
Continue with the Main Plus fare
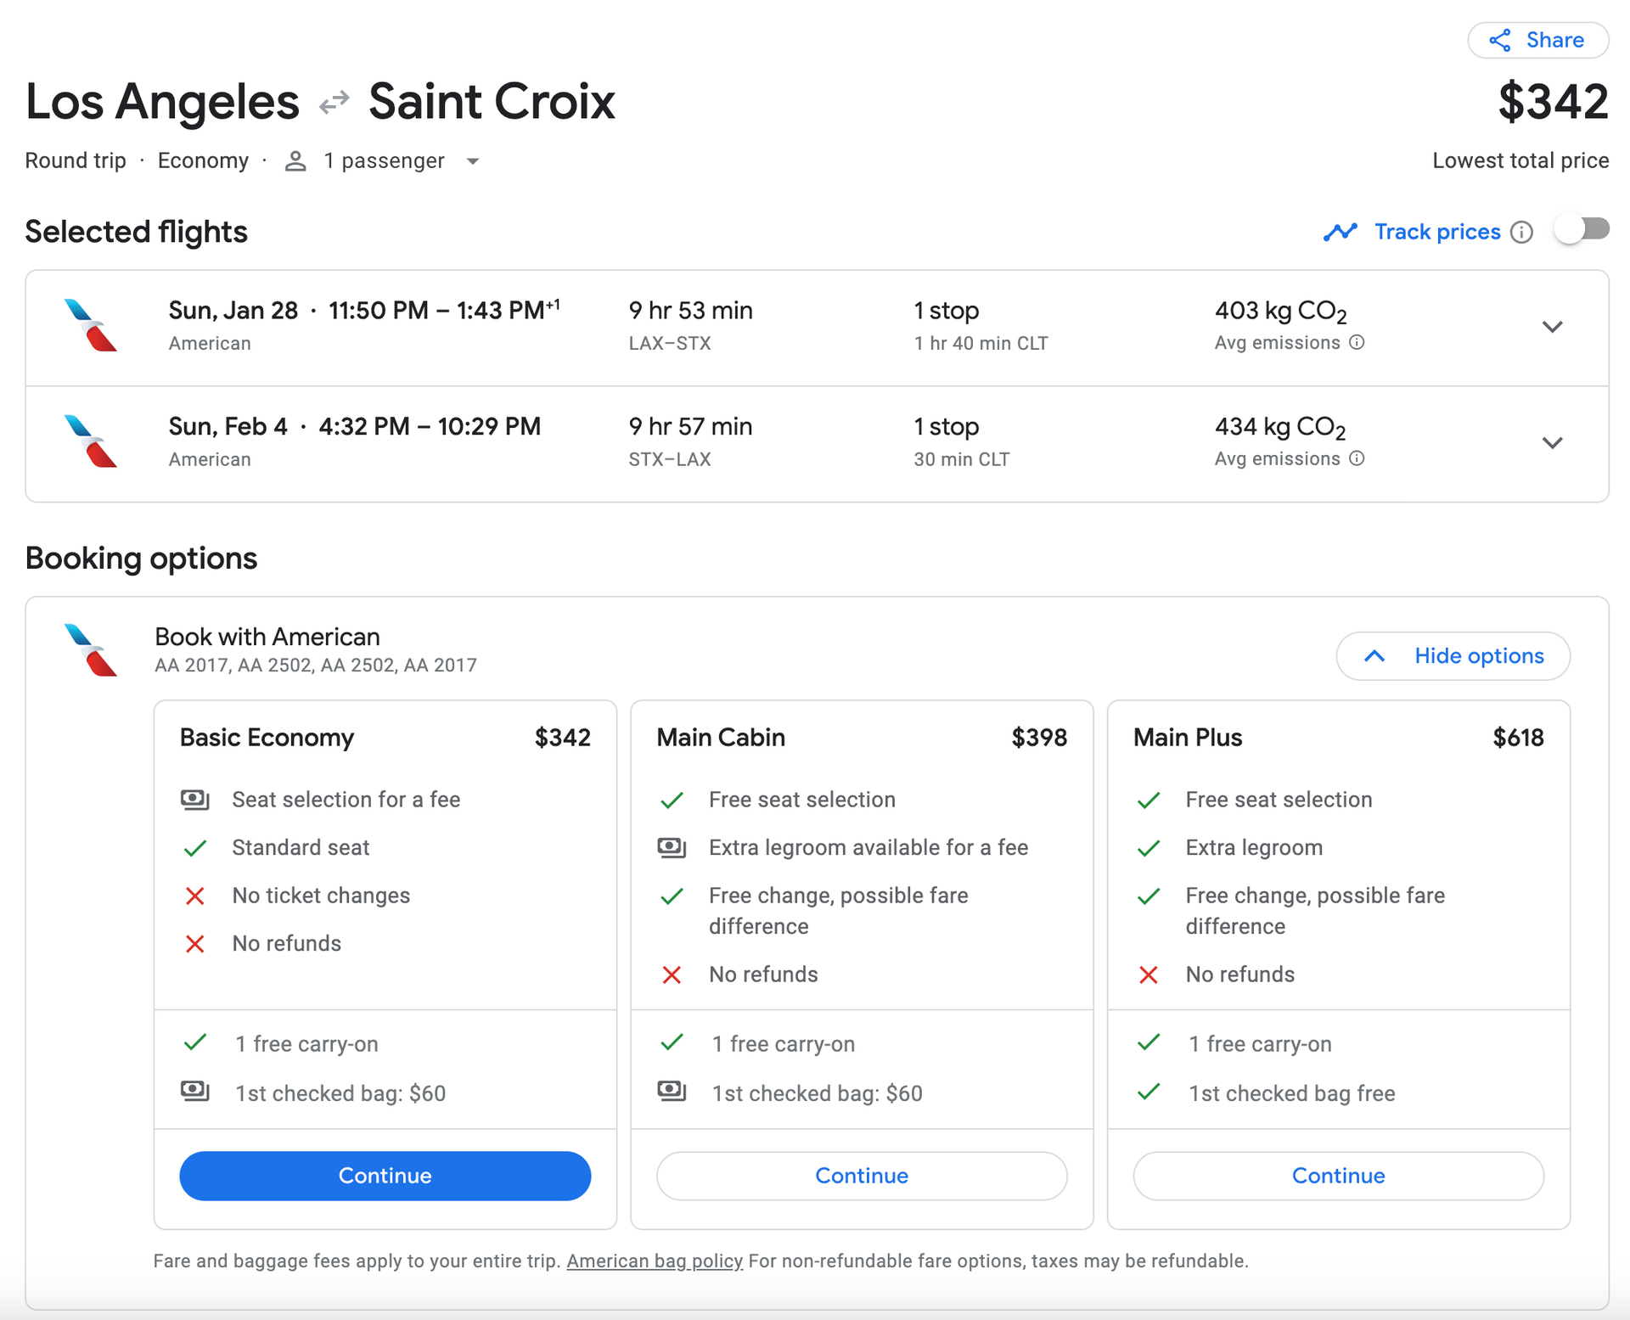[x=1338, y=1176]
